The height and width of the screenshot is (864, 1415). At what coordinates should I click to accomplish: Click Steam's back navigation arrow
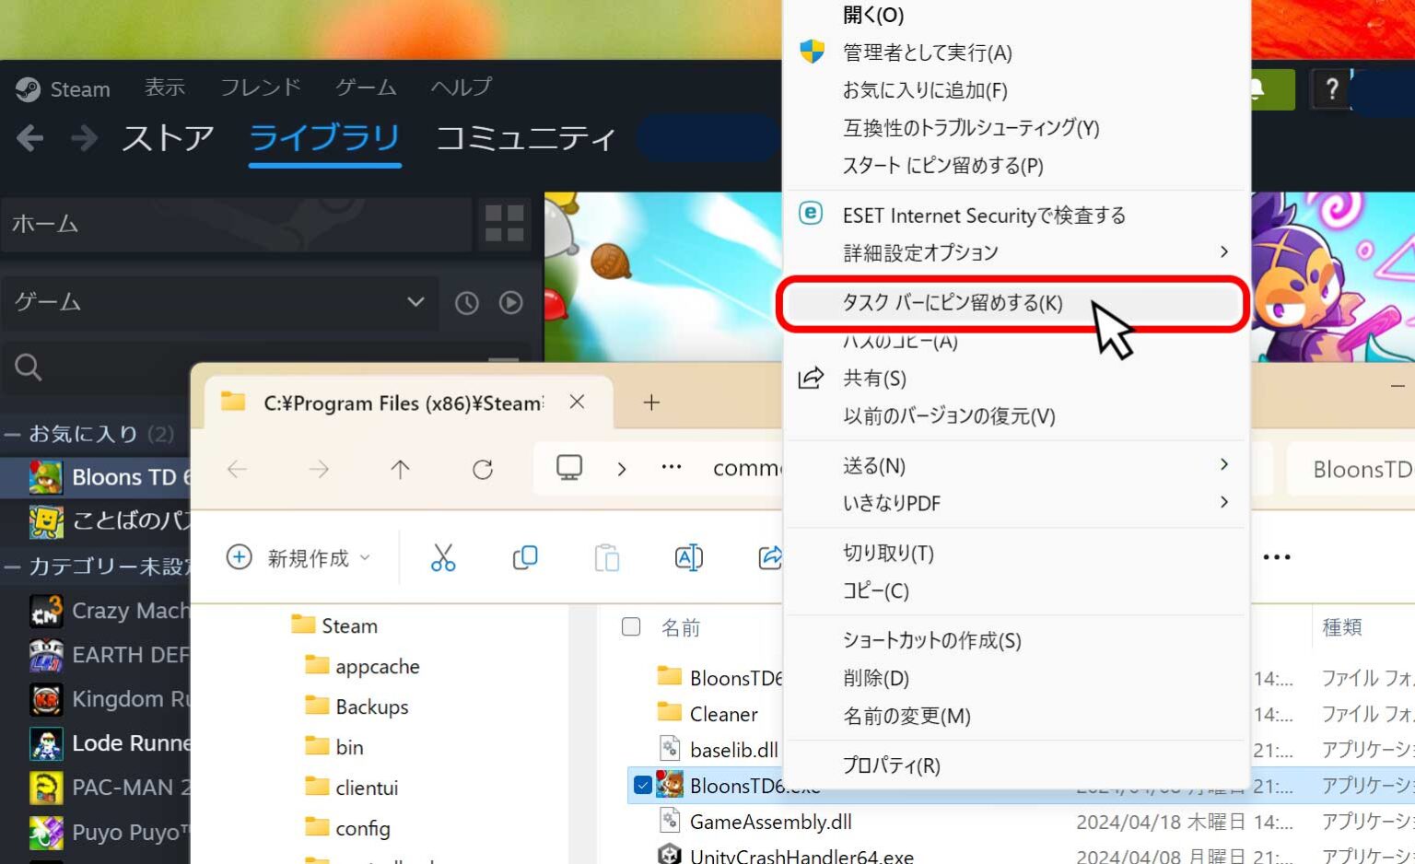tap(30, 137)
